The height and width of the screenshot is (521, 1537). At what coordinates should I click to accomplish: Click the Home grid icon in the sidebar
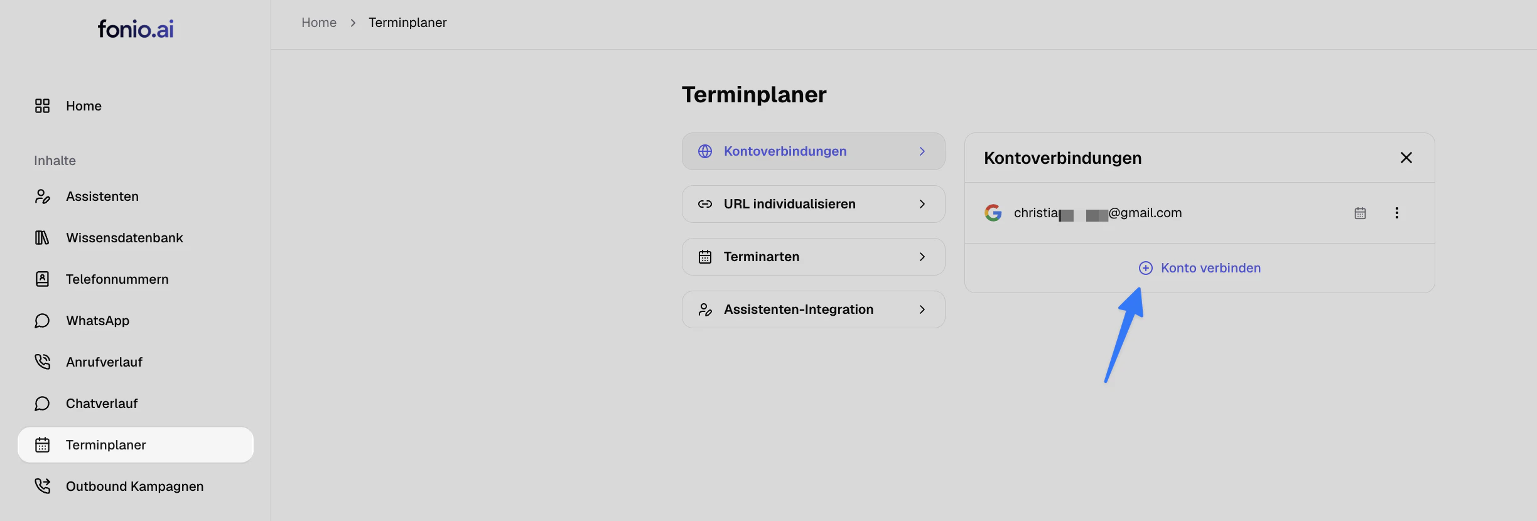(42, 106)
